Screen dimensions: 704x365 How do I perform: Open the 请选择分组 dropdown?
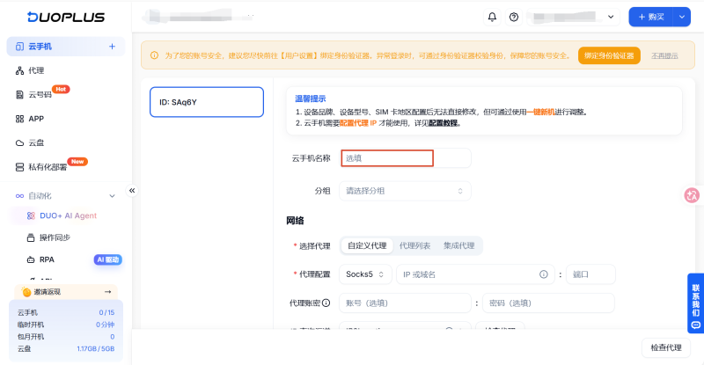click(x=405, y=191)
